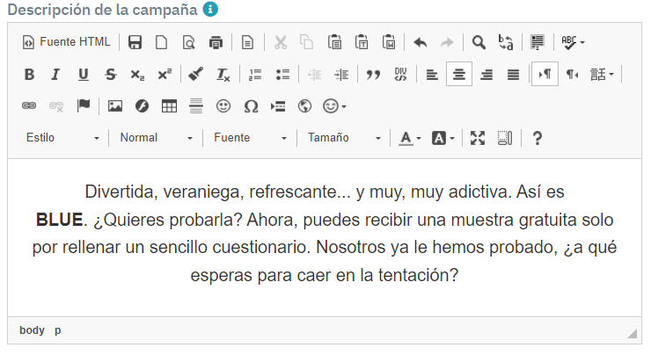Open the Fuente HTML source view
This screenshot has width=651, height=355.
67,42
